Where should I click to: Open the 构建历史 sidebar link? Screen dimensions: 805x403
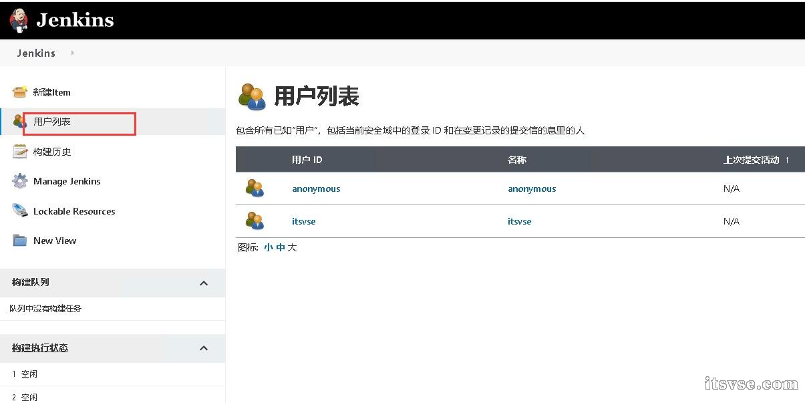click(52, 152)
